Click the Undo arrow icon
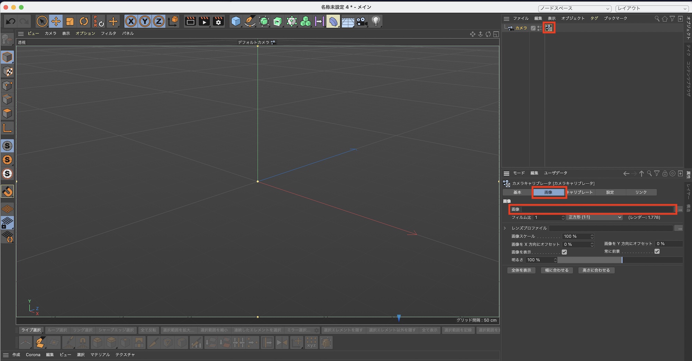 point(11,21)
